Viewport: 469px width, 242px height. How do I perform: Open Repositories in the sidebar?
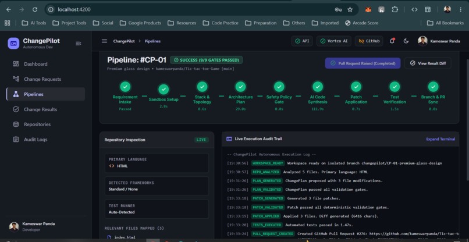[x=45, y=124]
